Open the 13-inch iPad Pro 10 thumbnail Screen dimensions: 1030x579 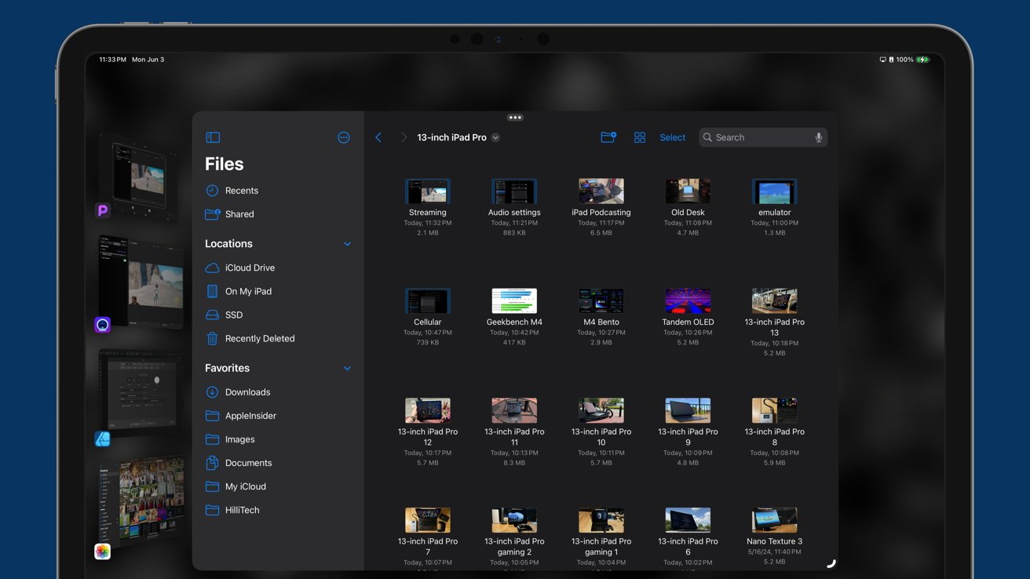click(601, 410)
